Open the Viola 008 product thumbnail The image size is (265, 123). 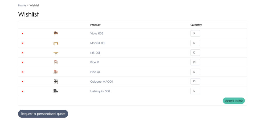(x=56, y=33)
